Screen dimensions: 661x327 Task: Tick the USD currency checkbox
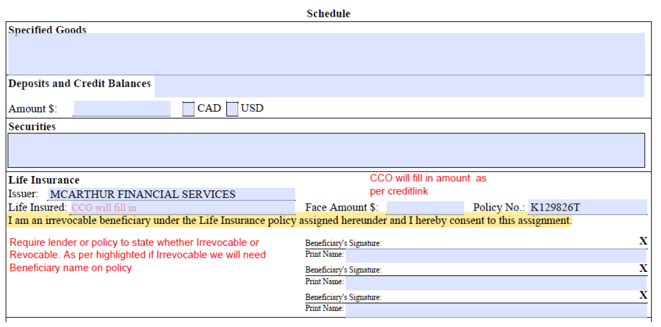pyautogui.click(x=232, y=109)
